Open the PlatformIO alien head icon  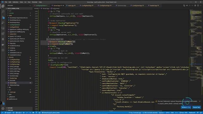[x=3, y=39]
